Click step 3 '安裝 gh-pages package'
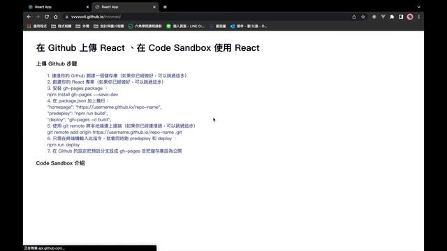The image size is (447, 251). click(x=78, y=89)
